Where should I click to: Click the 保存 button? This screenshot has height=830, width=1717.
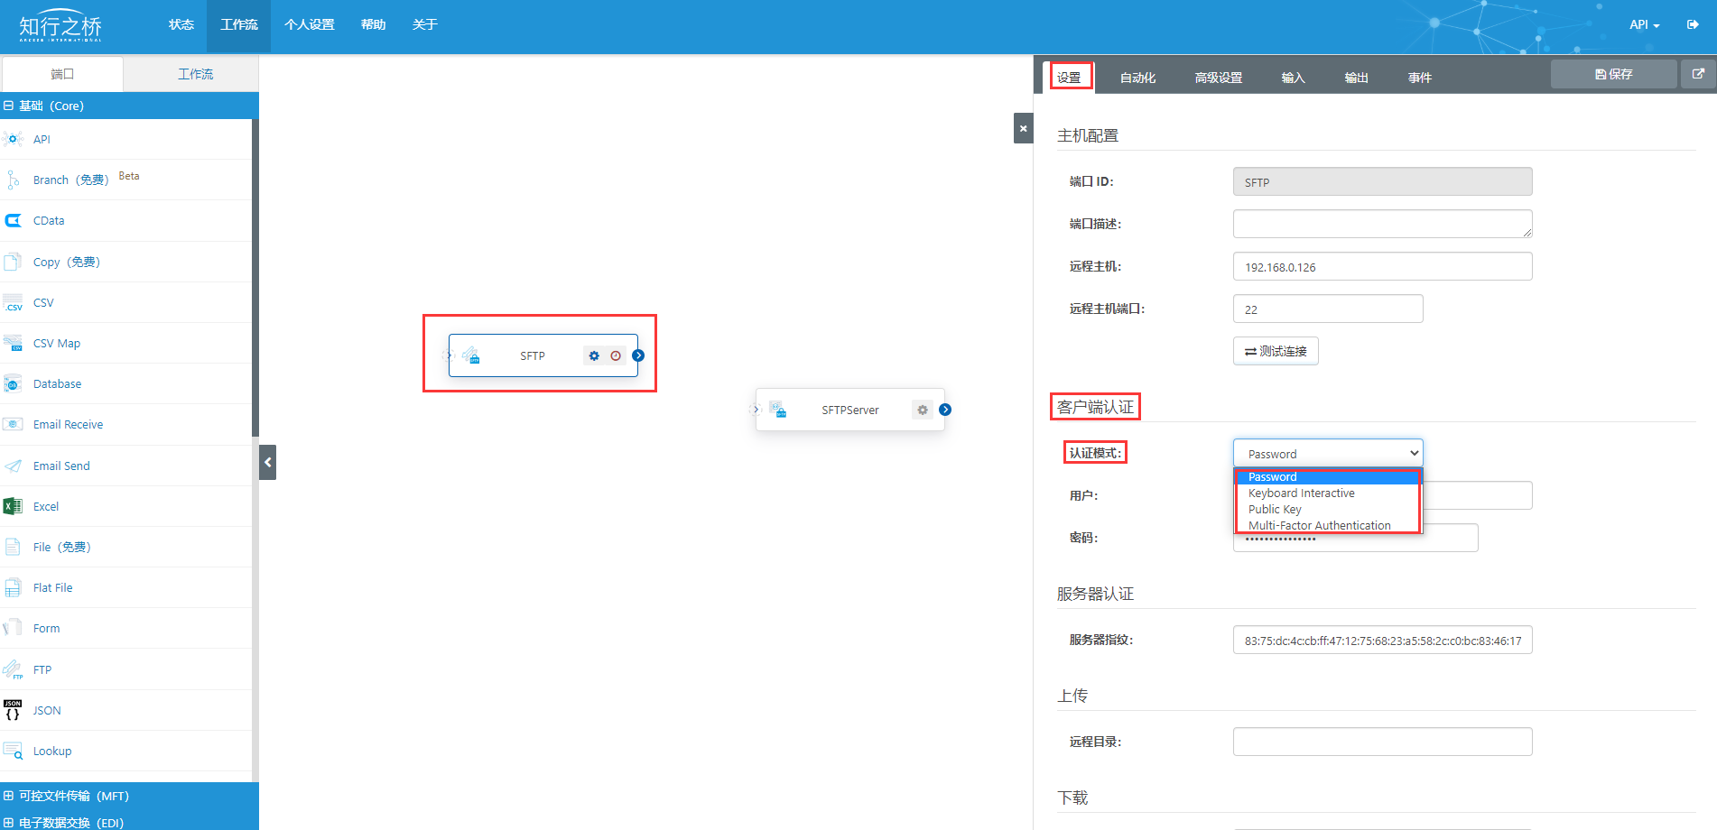click(x=1613, y=74)
